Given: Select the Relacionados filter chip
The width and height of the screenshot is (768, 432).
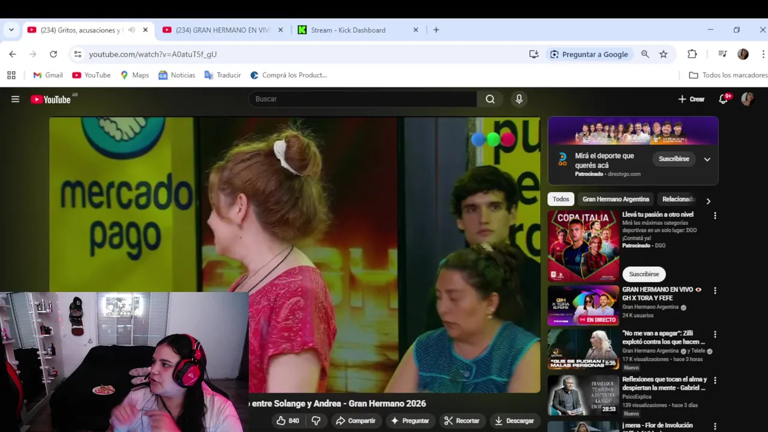Looking at the screenshot, I should (x=679, y=199).
